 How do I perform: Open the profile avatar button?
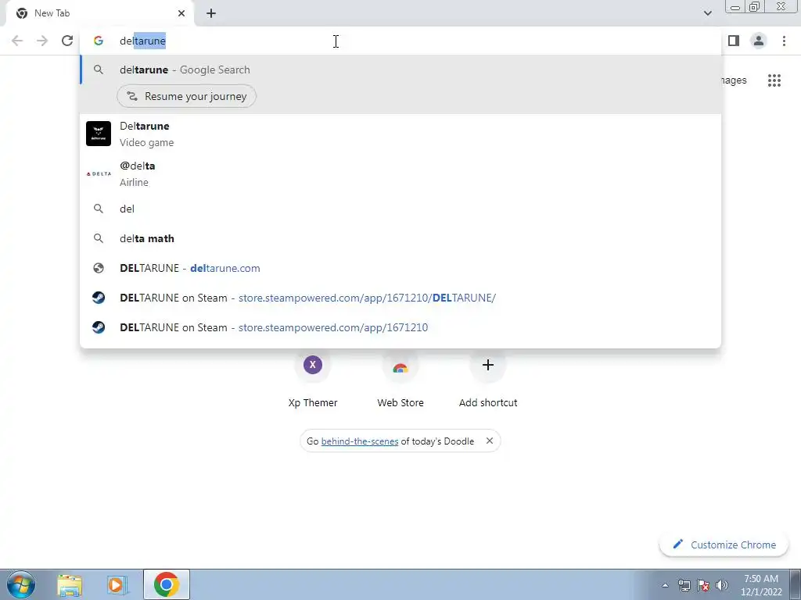pyautogui.click(x=759, y=41)
